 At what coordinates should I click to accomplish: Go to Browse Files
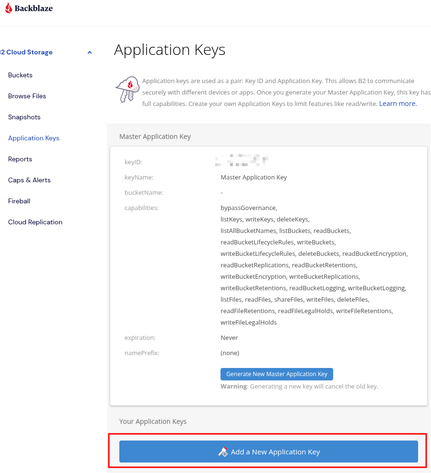click(27, 96)
